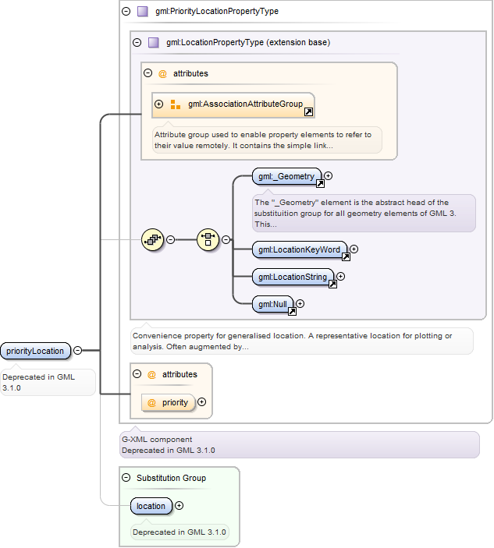Collapse the gml:PriorityLocationPropertyType box
The image size is (494, 548).
126,12
